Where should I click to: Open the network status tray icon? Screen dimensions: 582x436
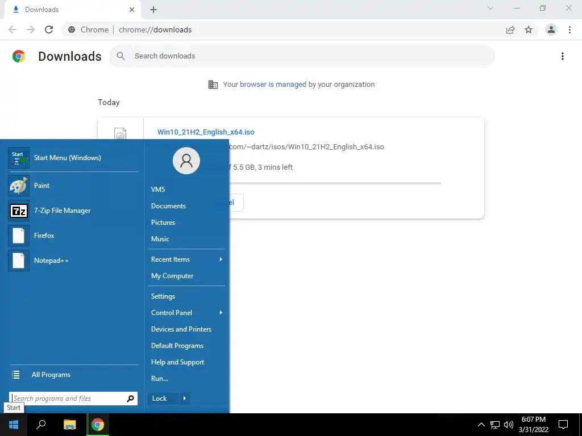(x=495, y=425)
